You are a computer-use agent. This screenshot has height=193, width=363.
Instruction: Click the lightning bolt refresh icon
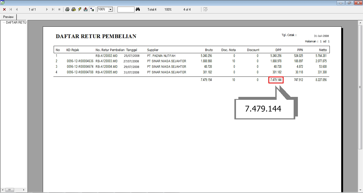coord(80,10)
